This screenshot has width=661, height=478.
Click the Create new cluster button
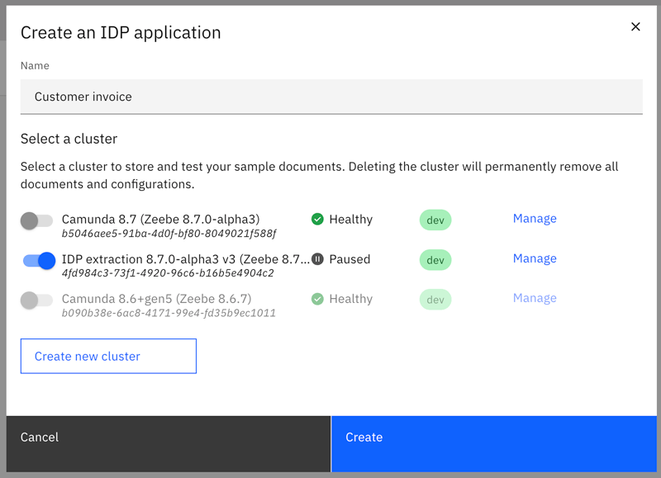click(108, 356)
